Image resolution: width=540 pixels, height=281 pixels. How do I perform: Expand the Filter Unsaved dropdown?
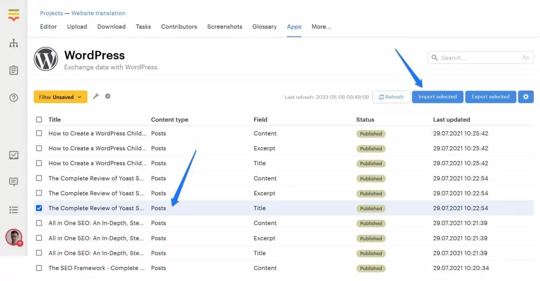[61, 97]
